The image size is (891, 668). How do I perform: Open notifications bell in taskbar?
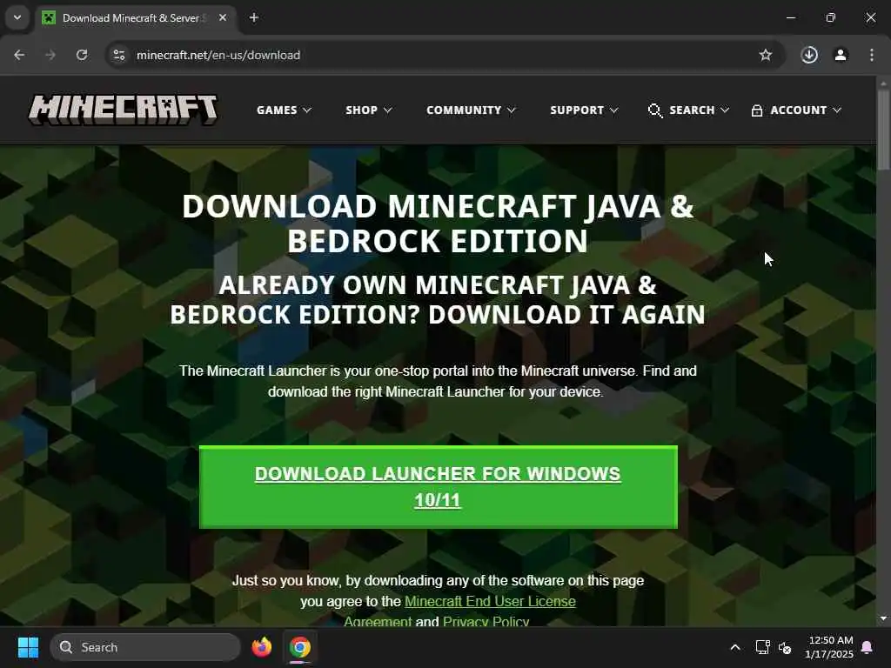pyautogui.click(x=868, y=647)
